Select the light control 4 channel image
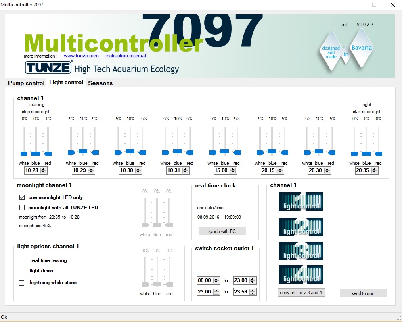 click(x=301, y=274)
